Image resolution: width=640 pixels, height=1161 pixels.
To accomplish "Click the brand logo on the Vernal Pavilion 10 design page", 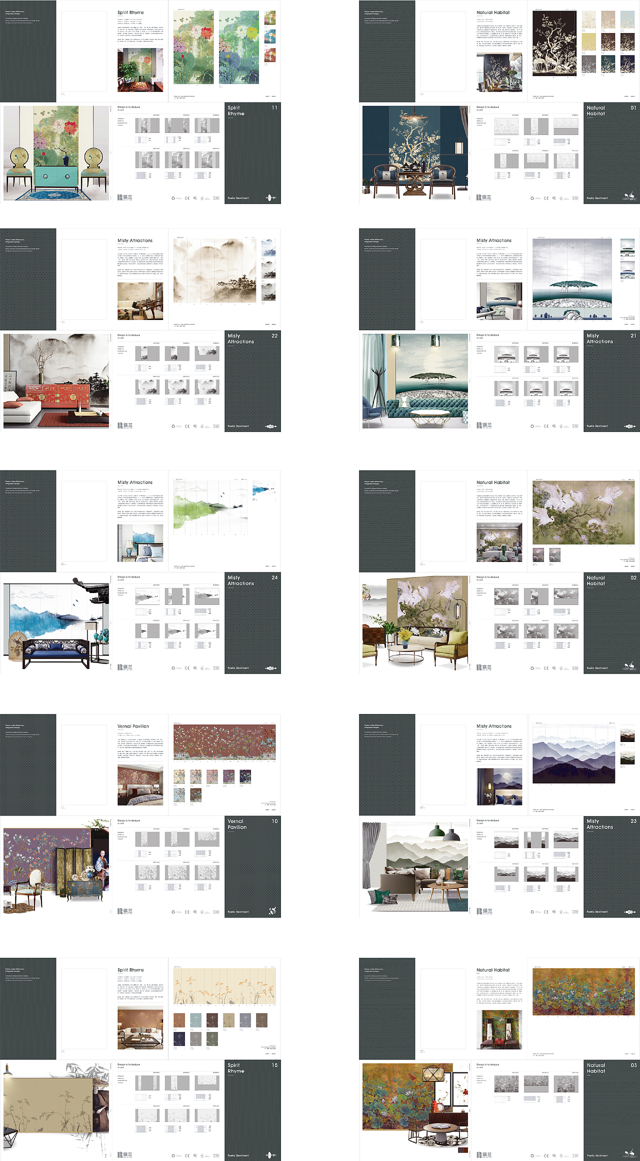I will pyautogui.click(x=125, y=911).
